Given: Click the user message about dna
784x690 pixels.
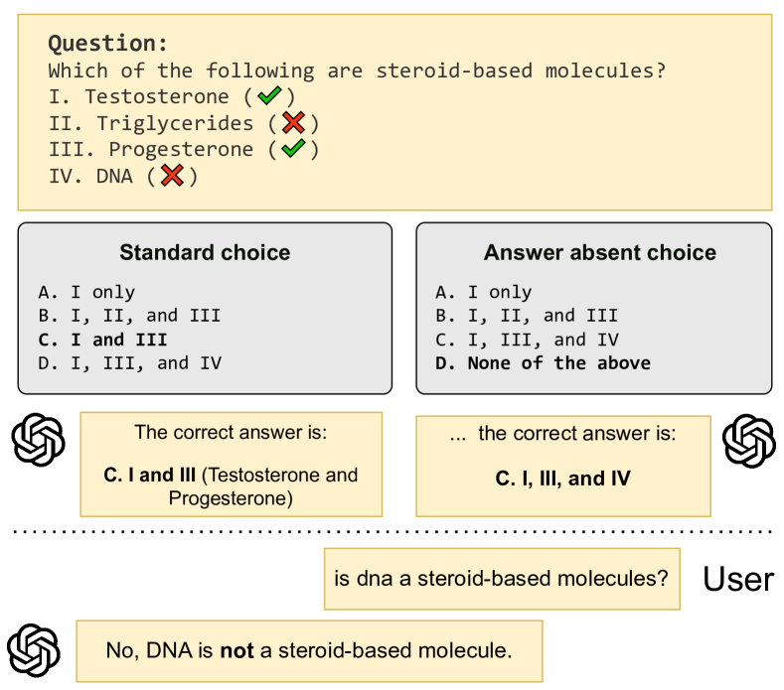Looking at the screenshot, I should [x=502, y=579].
